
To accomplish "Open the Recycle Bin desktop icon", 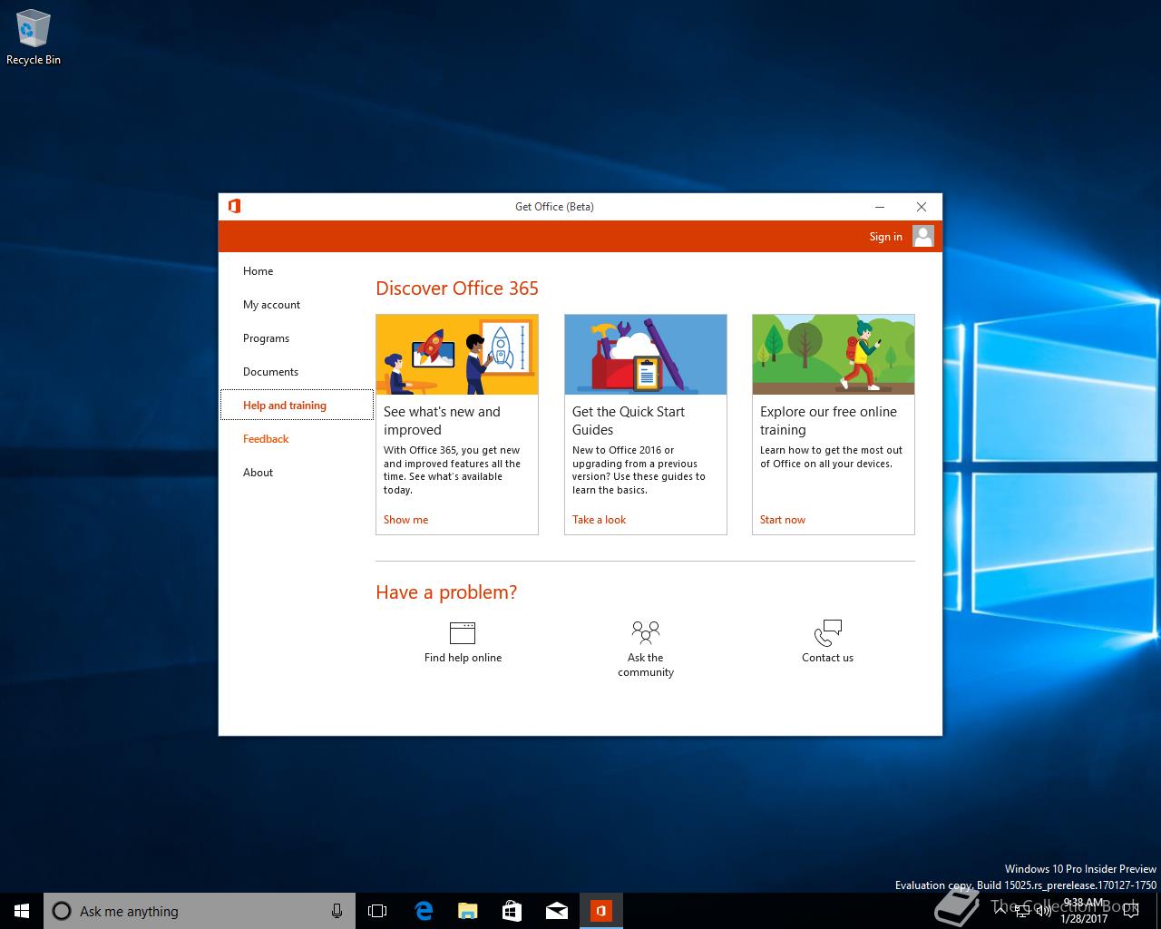I will click(x=34, y=38).
